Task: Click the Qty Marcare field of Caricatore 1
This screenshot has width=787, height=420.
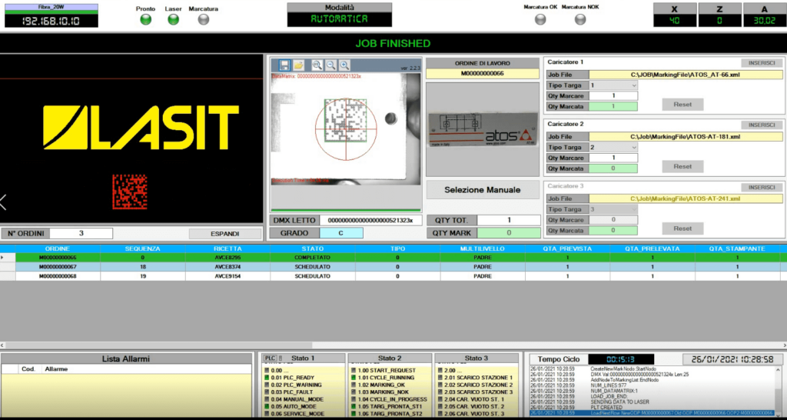Action: tap(613, 95)
